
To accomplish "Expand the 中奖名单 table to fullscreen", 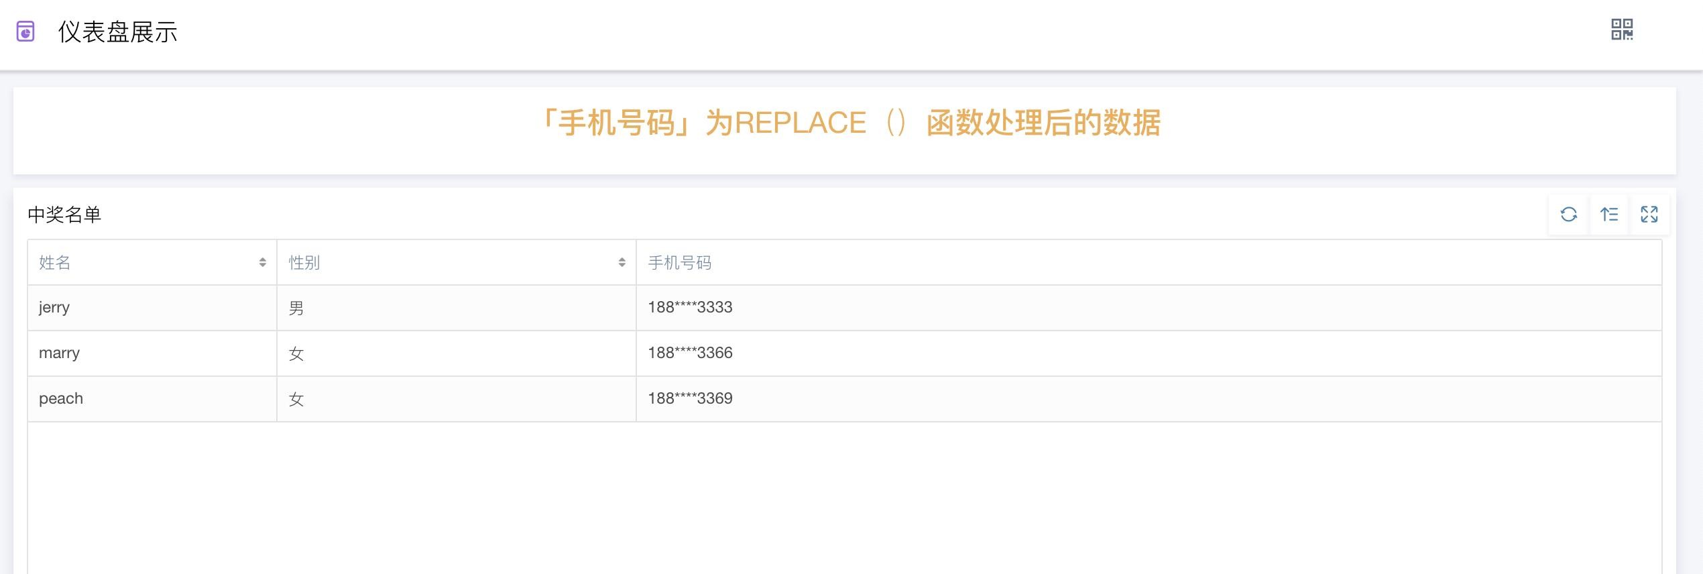I will coord(1649,215).
